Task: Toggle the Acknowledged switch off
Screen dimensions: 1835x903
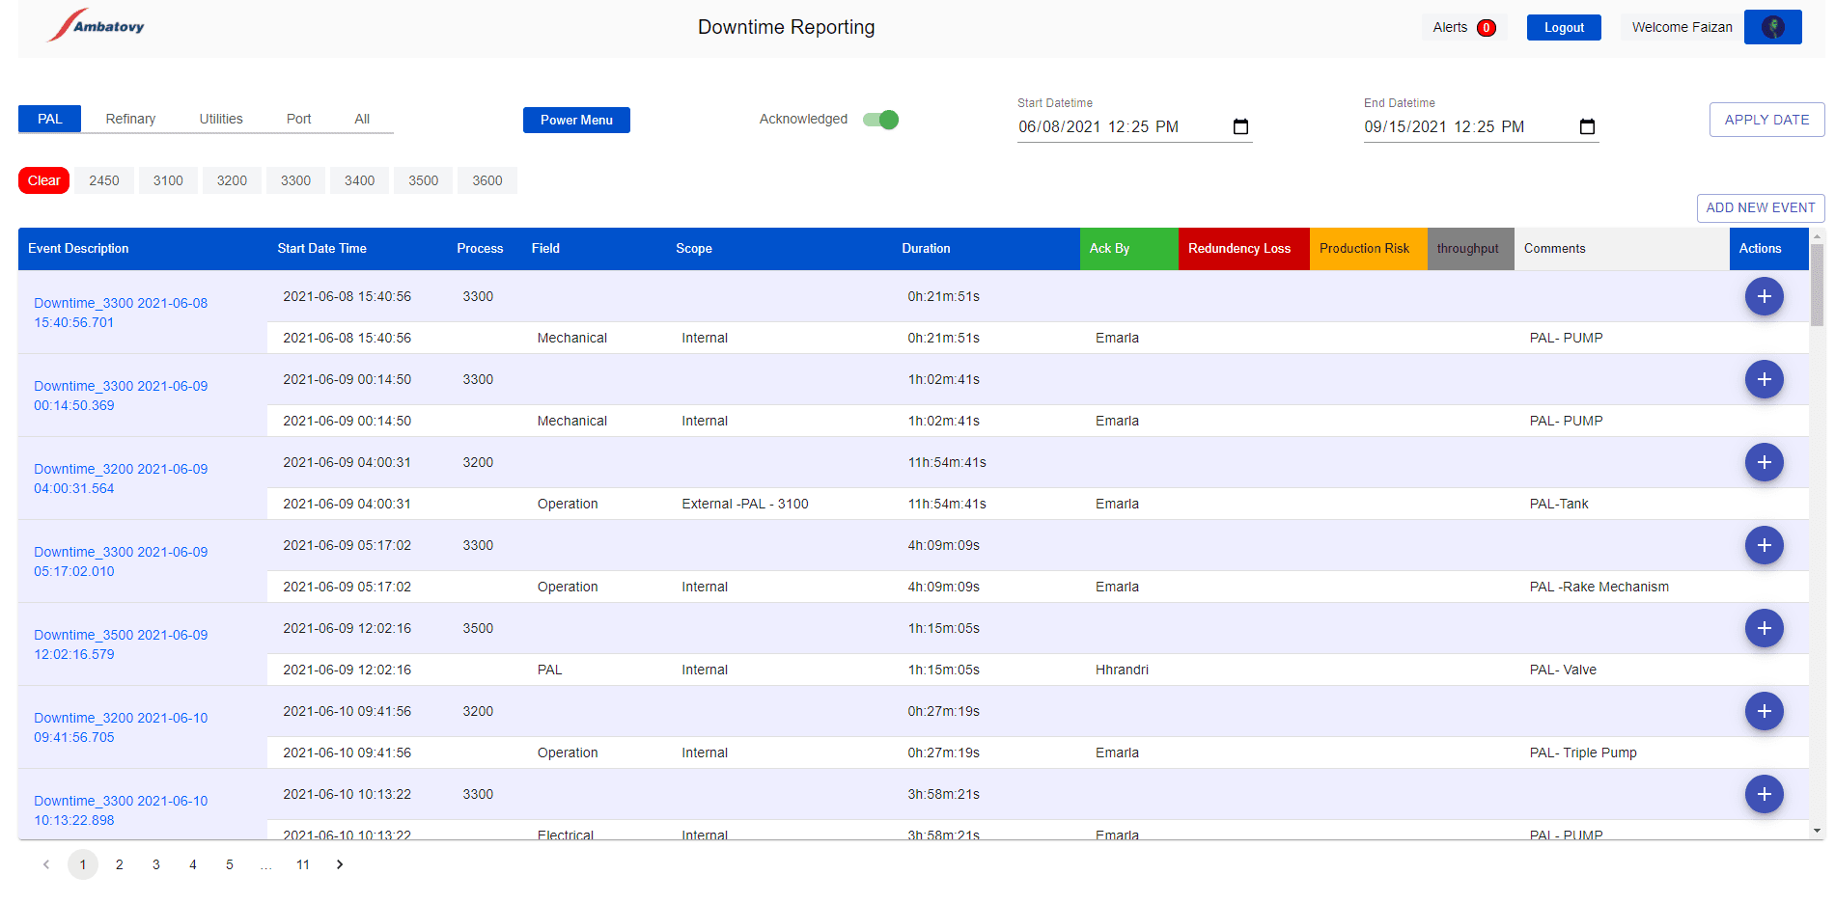Action: (879, 120)
